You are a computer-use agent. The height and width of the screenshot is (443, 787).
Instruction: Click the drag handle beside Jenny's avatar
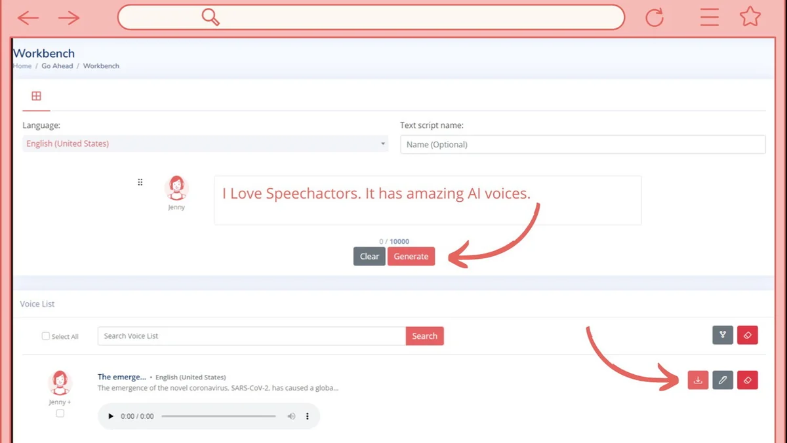140,182
